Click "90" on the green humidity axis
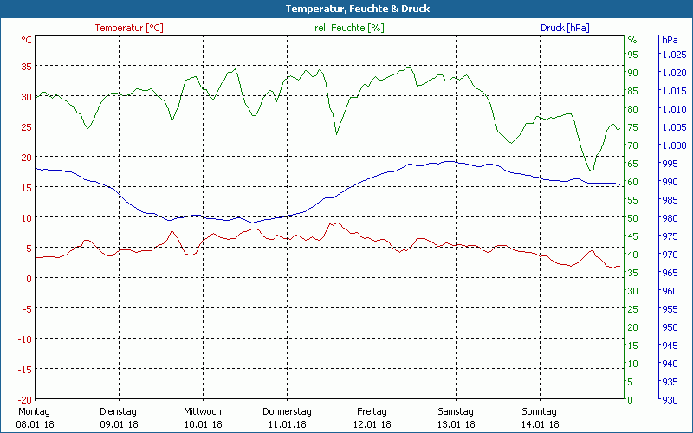 point(633,73)
